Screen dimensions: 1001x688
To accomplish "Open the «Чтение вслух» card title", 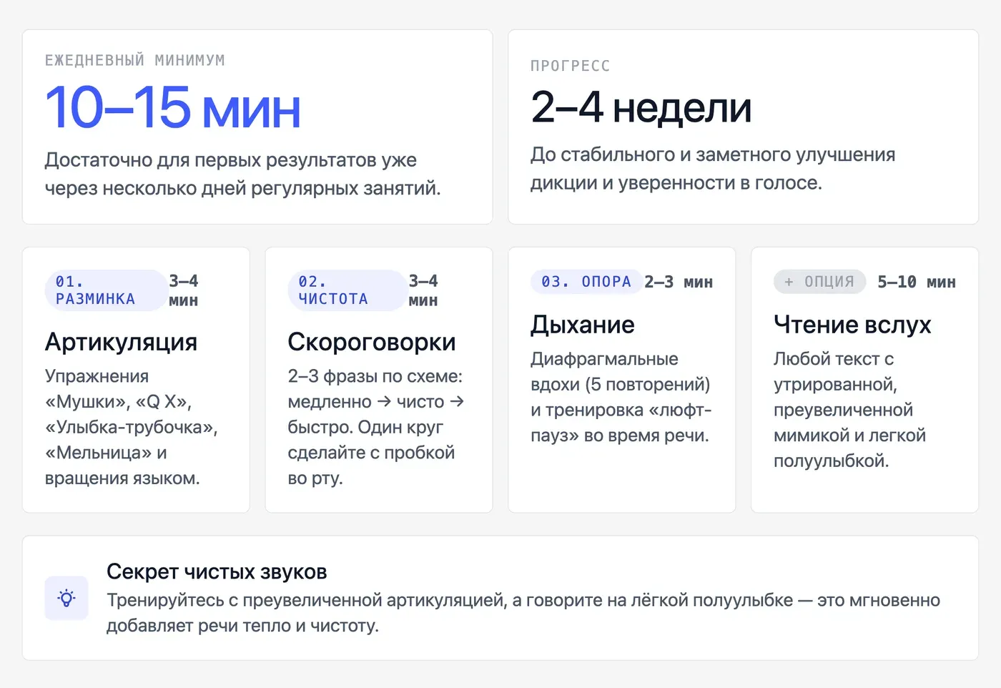I will coord(852,325).
